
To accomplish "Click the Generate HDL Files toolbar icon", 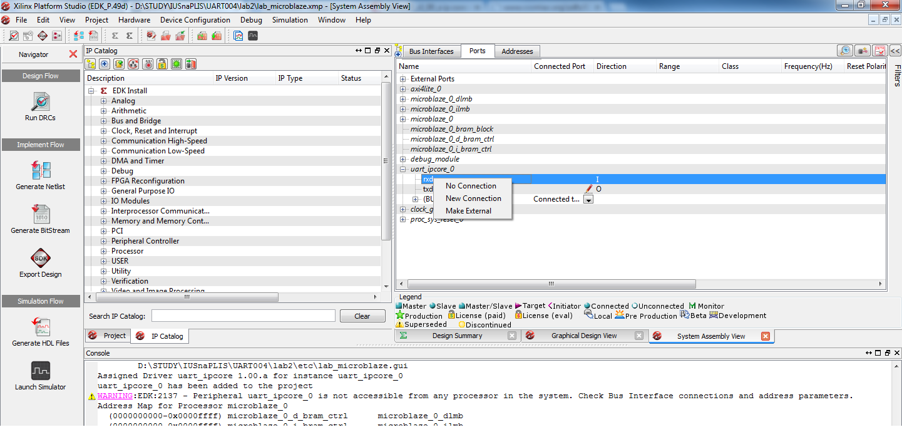I will pyautogui.click(x=238, y=36).
